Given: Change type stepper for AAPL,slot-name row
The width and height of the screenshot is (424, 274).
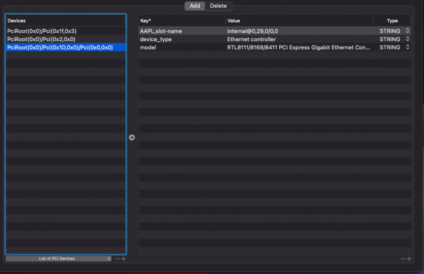Looking at the screenshot, I should tap(408, 31).
